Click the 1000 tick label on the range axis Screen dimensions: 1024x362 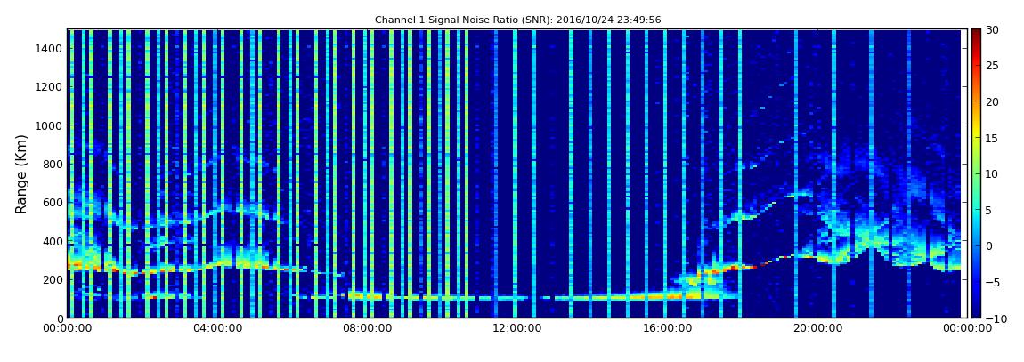click(x=49, y=125)
